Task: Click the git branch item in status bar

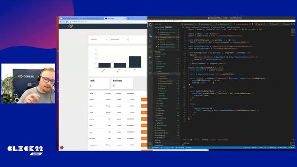Action: click(x=156, y=148)
